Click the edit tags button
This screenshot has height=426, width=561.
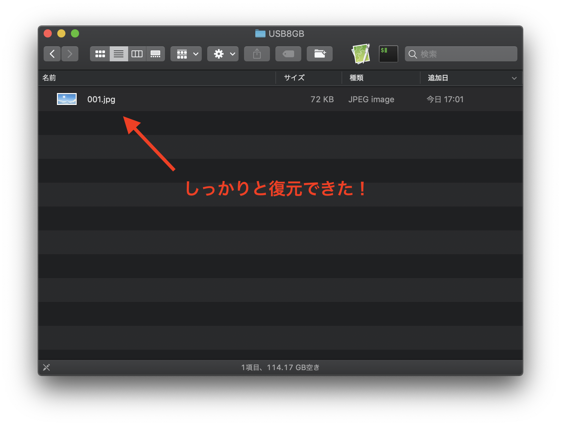[x=288, y=54]
